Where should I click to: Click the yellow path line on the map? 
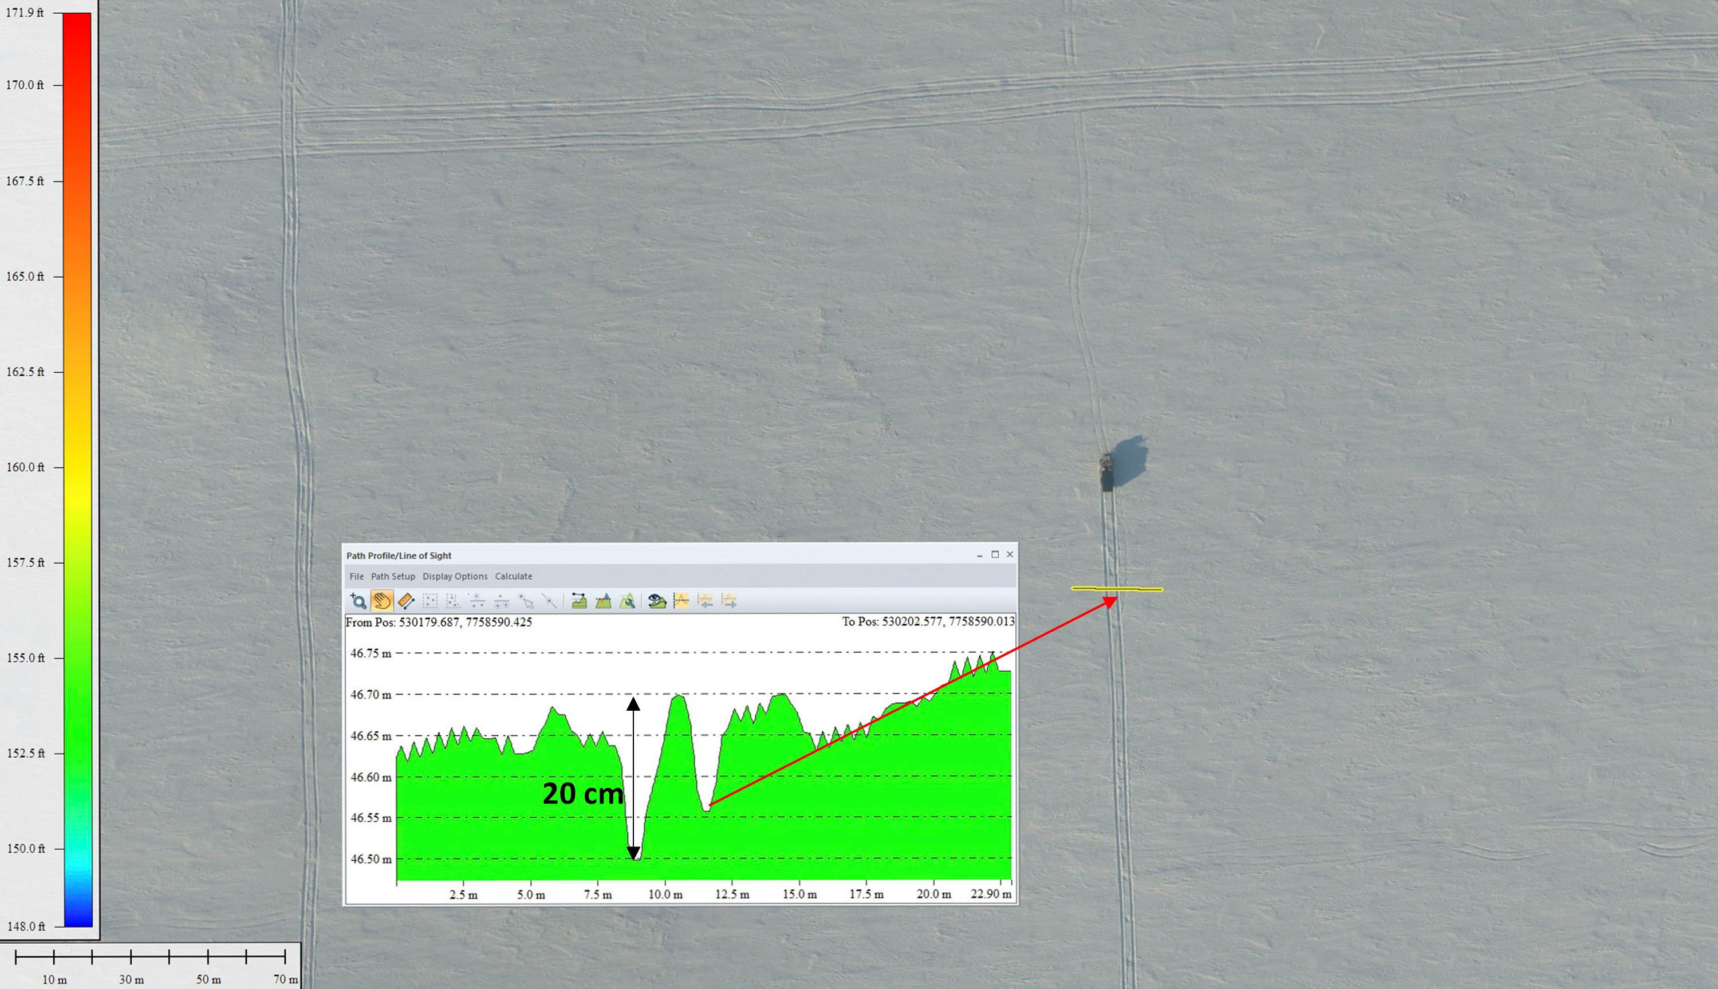(1117, 589)
